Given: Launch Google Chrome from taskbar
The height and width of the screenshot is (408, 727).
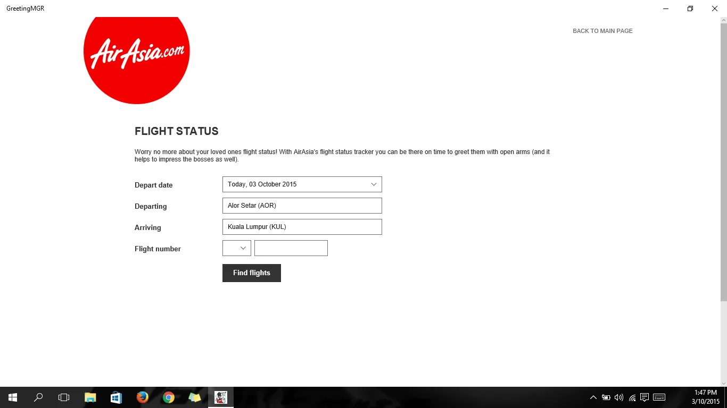Looking at the screenshot, I should pos(169,397).
